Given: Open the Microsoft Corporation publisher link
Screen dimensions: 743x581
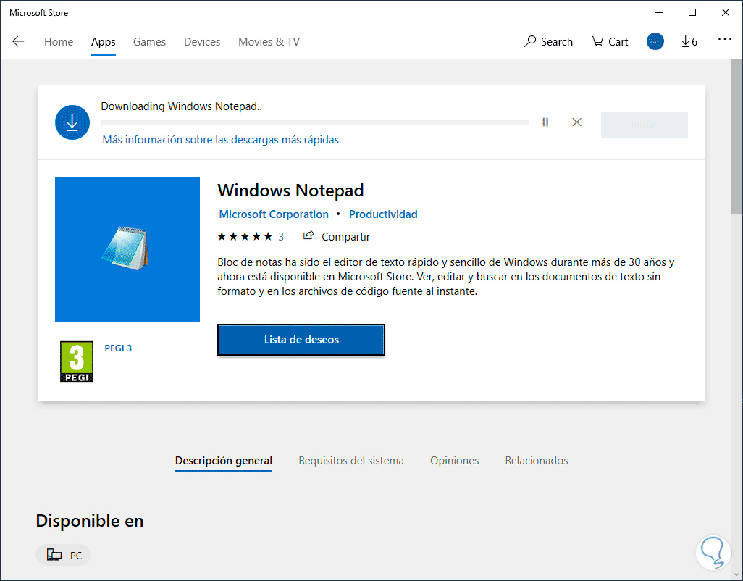Looking at the screenshot, I should tap(274, 214).
